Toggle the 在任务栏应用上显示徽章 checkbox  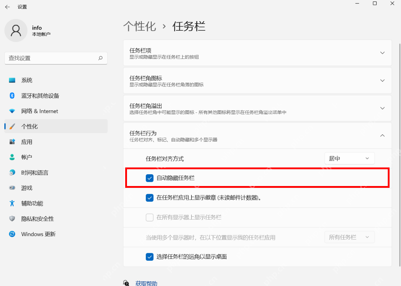pos(150,198)
